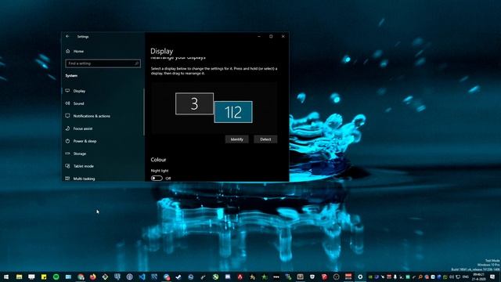Click the Storage drive icon
Screen dimensions: 501x282
[67, 154]
